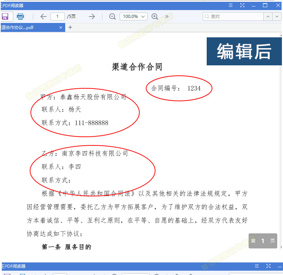Screen dimensions: 283x275
Task: Click the line 乙方：南京李四科技有限公司
Action: point(85,153)
